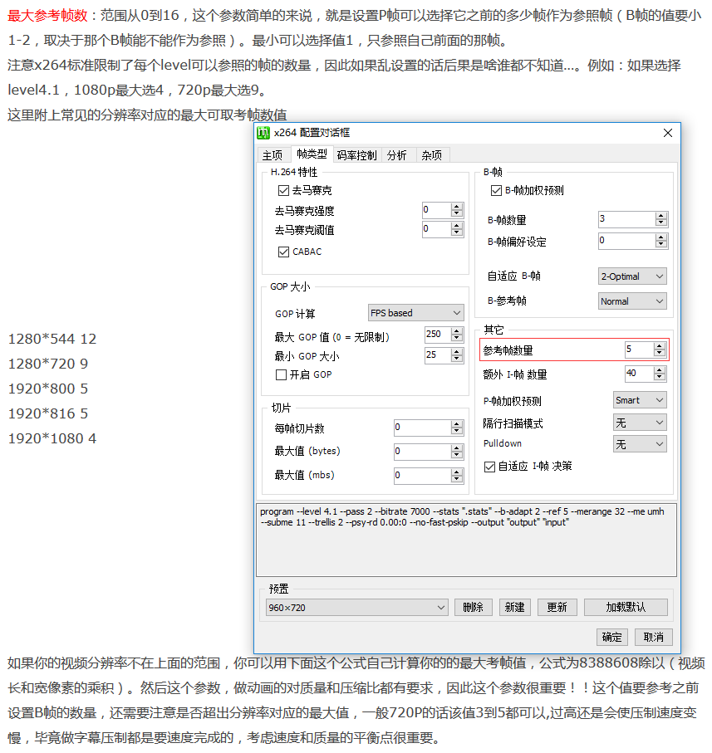Open the Pulldown dropdown

point(640,444)
